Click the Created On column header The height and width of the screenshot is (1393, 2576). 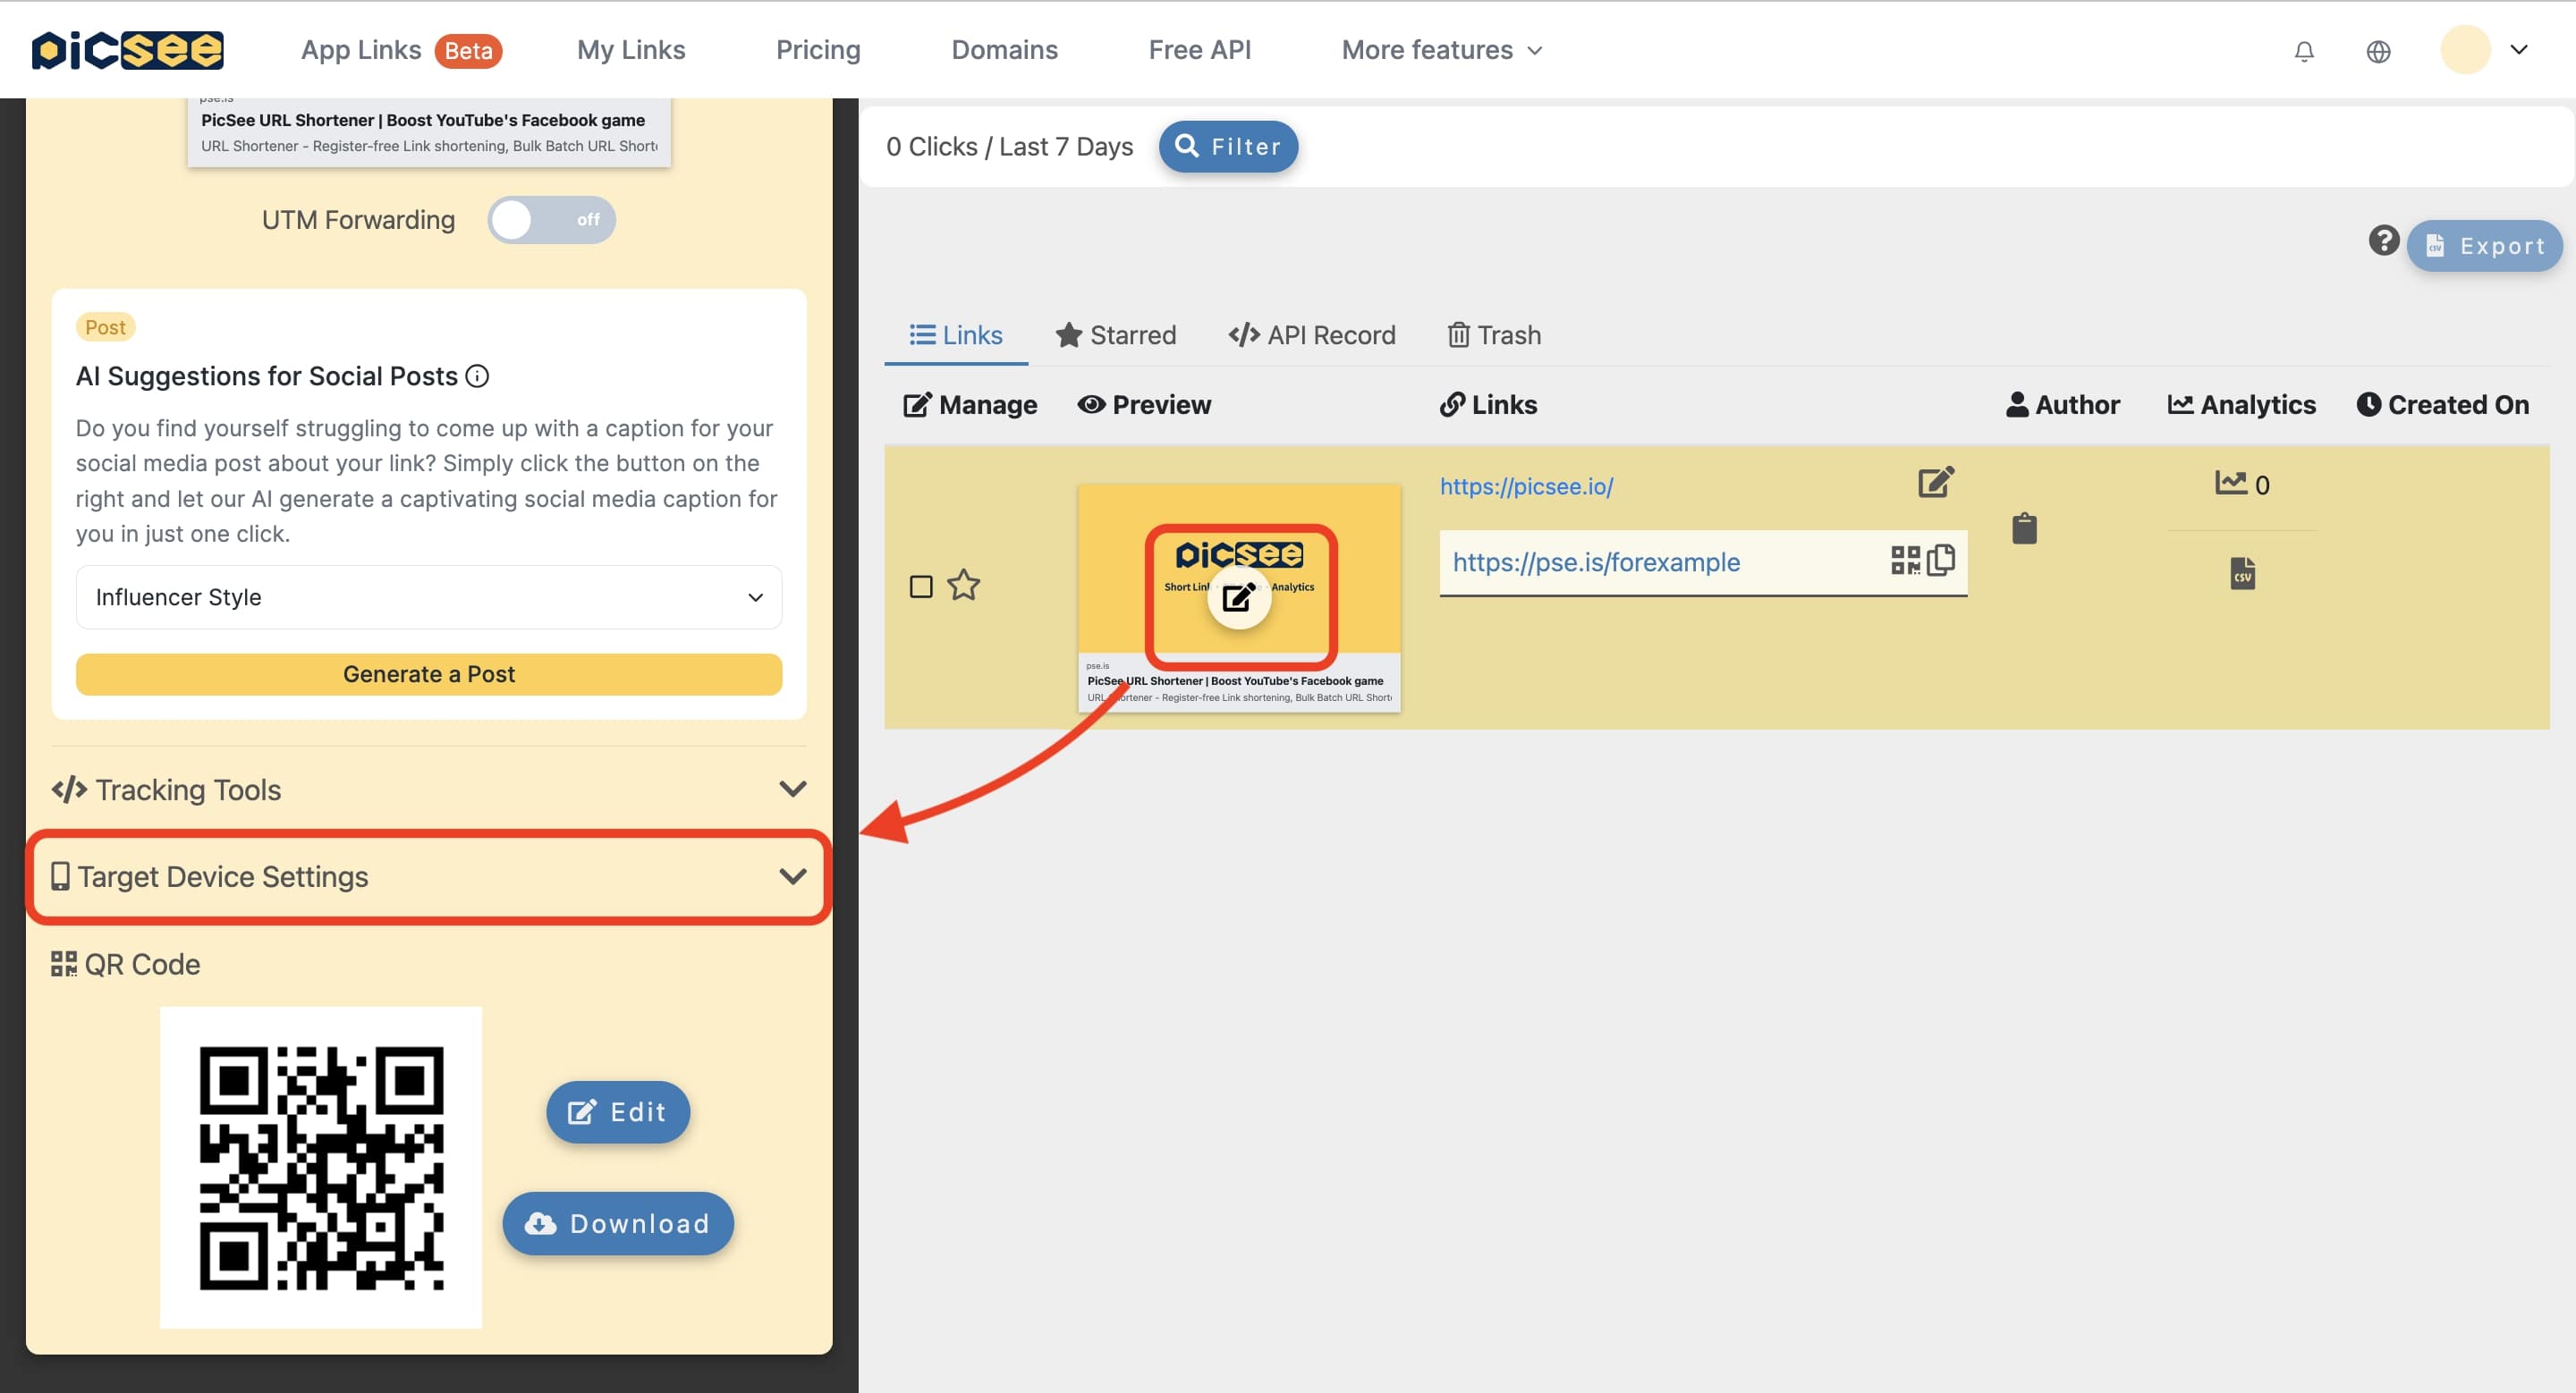2443,405
